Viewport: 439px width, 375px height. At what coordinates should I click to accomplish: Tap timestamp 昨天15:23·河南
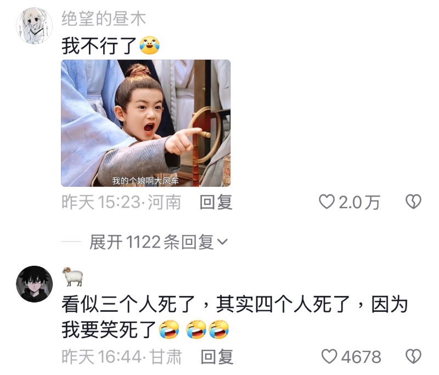[121, 202]
